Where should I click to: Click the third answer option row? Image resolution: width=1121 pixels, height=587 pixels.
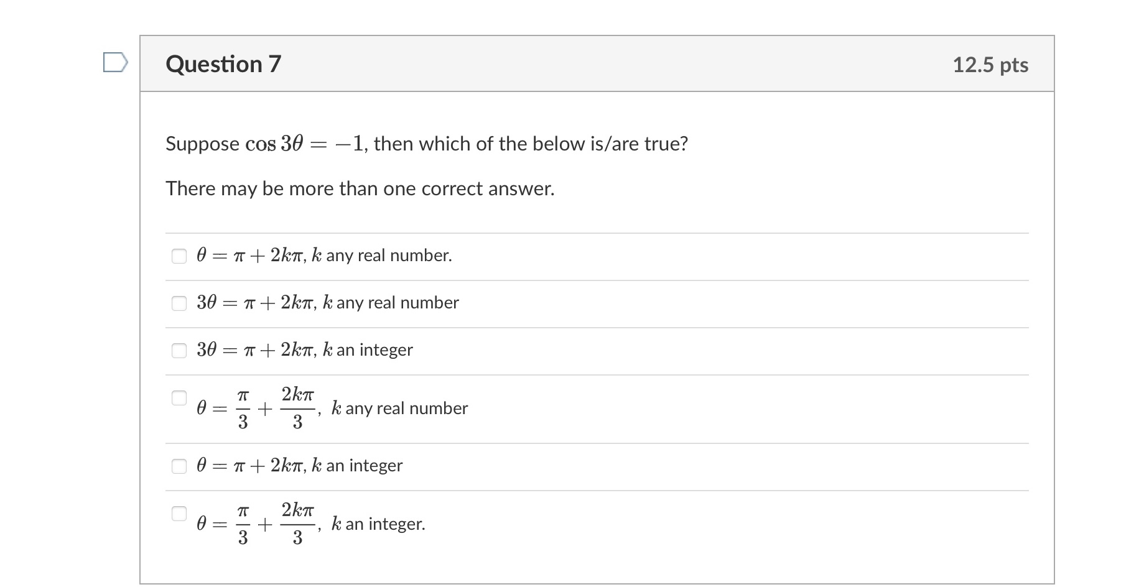pyautogui.click(x=304, y=350)
